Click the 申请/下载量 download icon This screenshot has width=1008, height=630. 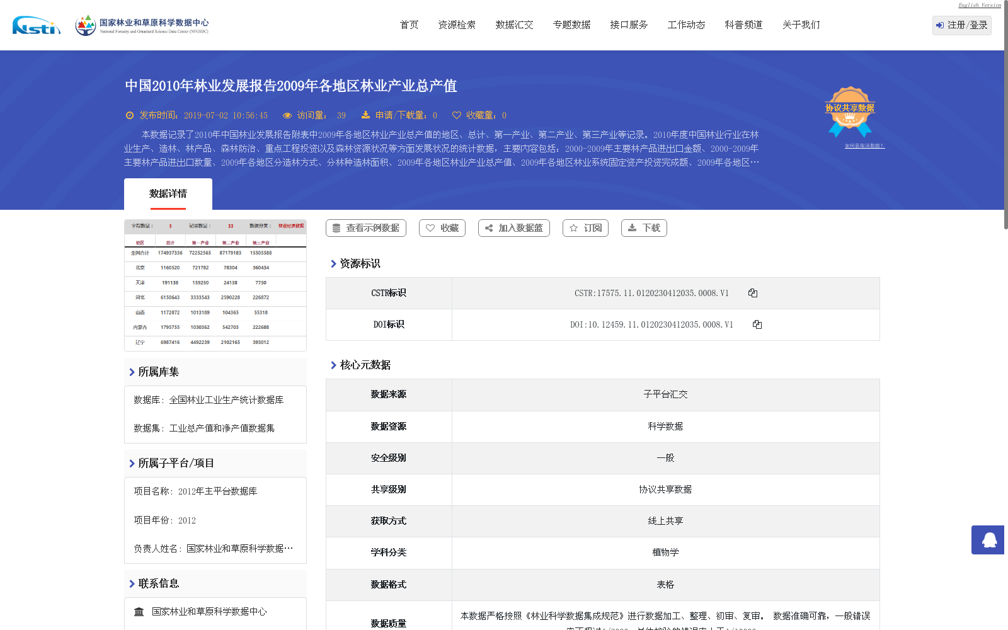pos(365,115)
